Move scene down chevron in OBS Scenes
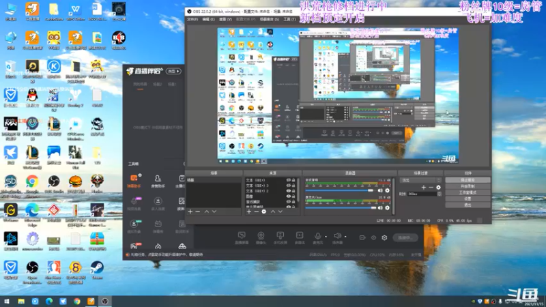 coord(214,211)
